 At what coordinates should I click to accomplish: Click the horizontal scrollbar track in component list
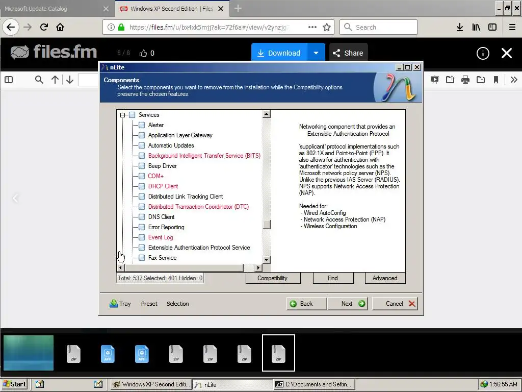click(249, 267)
